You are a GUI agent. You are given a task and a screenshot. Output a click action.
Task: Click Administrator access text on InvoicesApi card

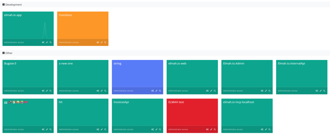pos(123,129)
